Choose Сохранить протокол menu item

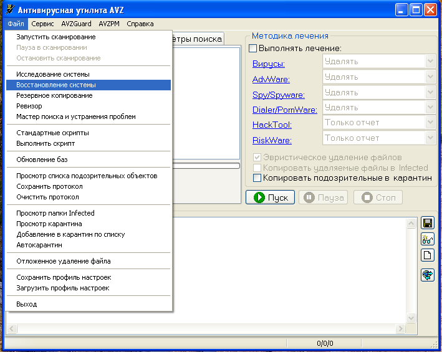(x=89, y=186)
